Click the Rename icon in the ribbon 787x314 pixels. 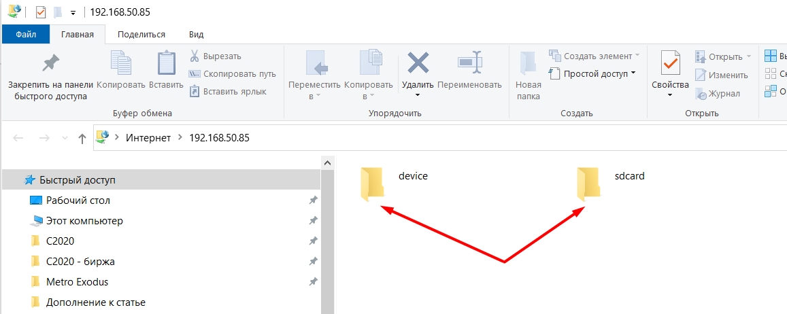click(469, 63)
